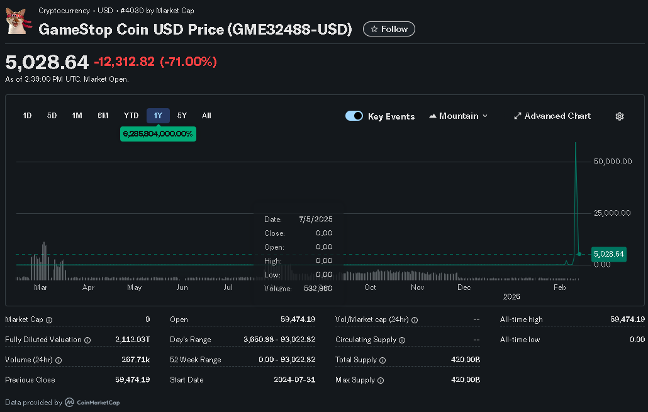Image resolution: width=648 pixels, height=412 pixels.
Task: Click the CoinMarketCap data provider link
Action: pyautogui.click(x=92, y=402)
